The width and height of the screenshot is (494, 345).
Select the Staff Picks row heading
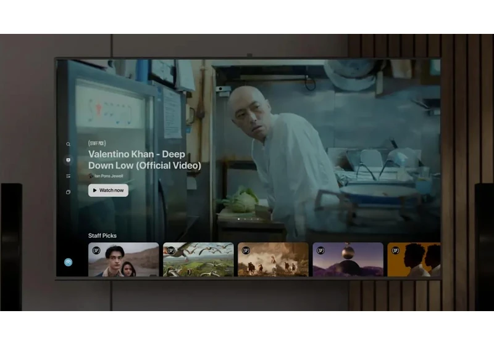pos(102,236)
